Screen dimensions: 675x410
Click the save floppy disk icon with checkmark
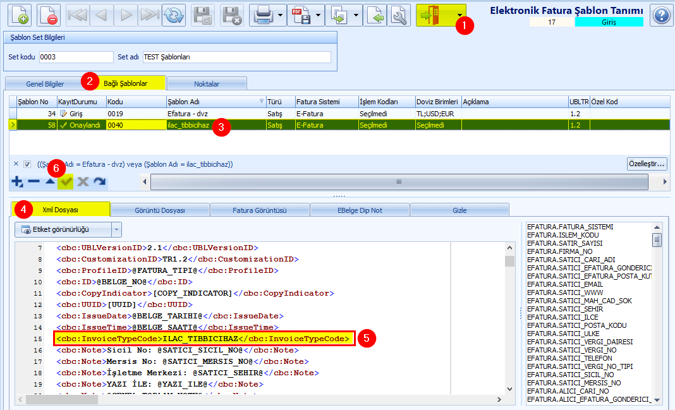click(203, 15)
